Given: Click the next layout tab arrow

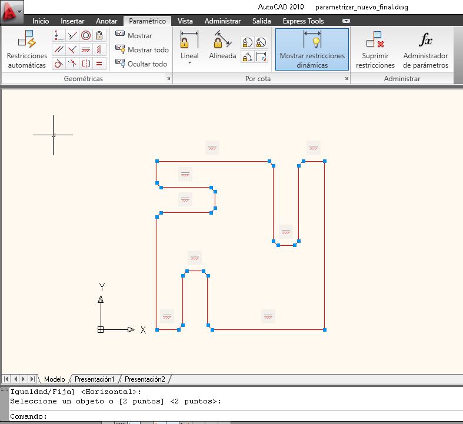Looking at the screenshot, I should tap(24, 379).
